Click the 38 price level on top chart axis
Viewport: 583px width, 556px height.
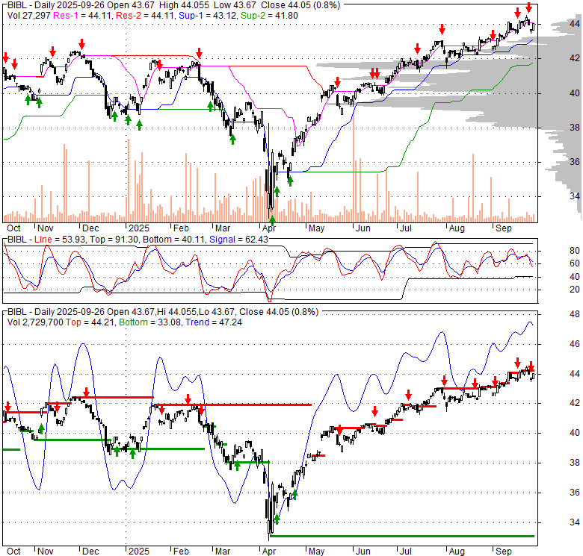pos(575,128)
